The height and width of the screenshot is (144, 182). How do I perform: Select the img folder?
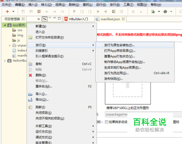(x=17, y=35)
